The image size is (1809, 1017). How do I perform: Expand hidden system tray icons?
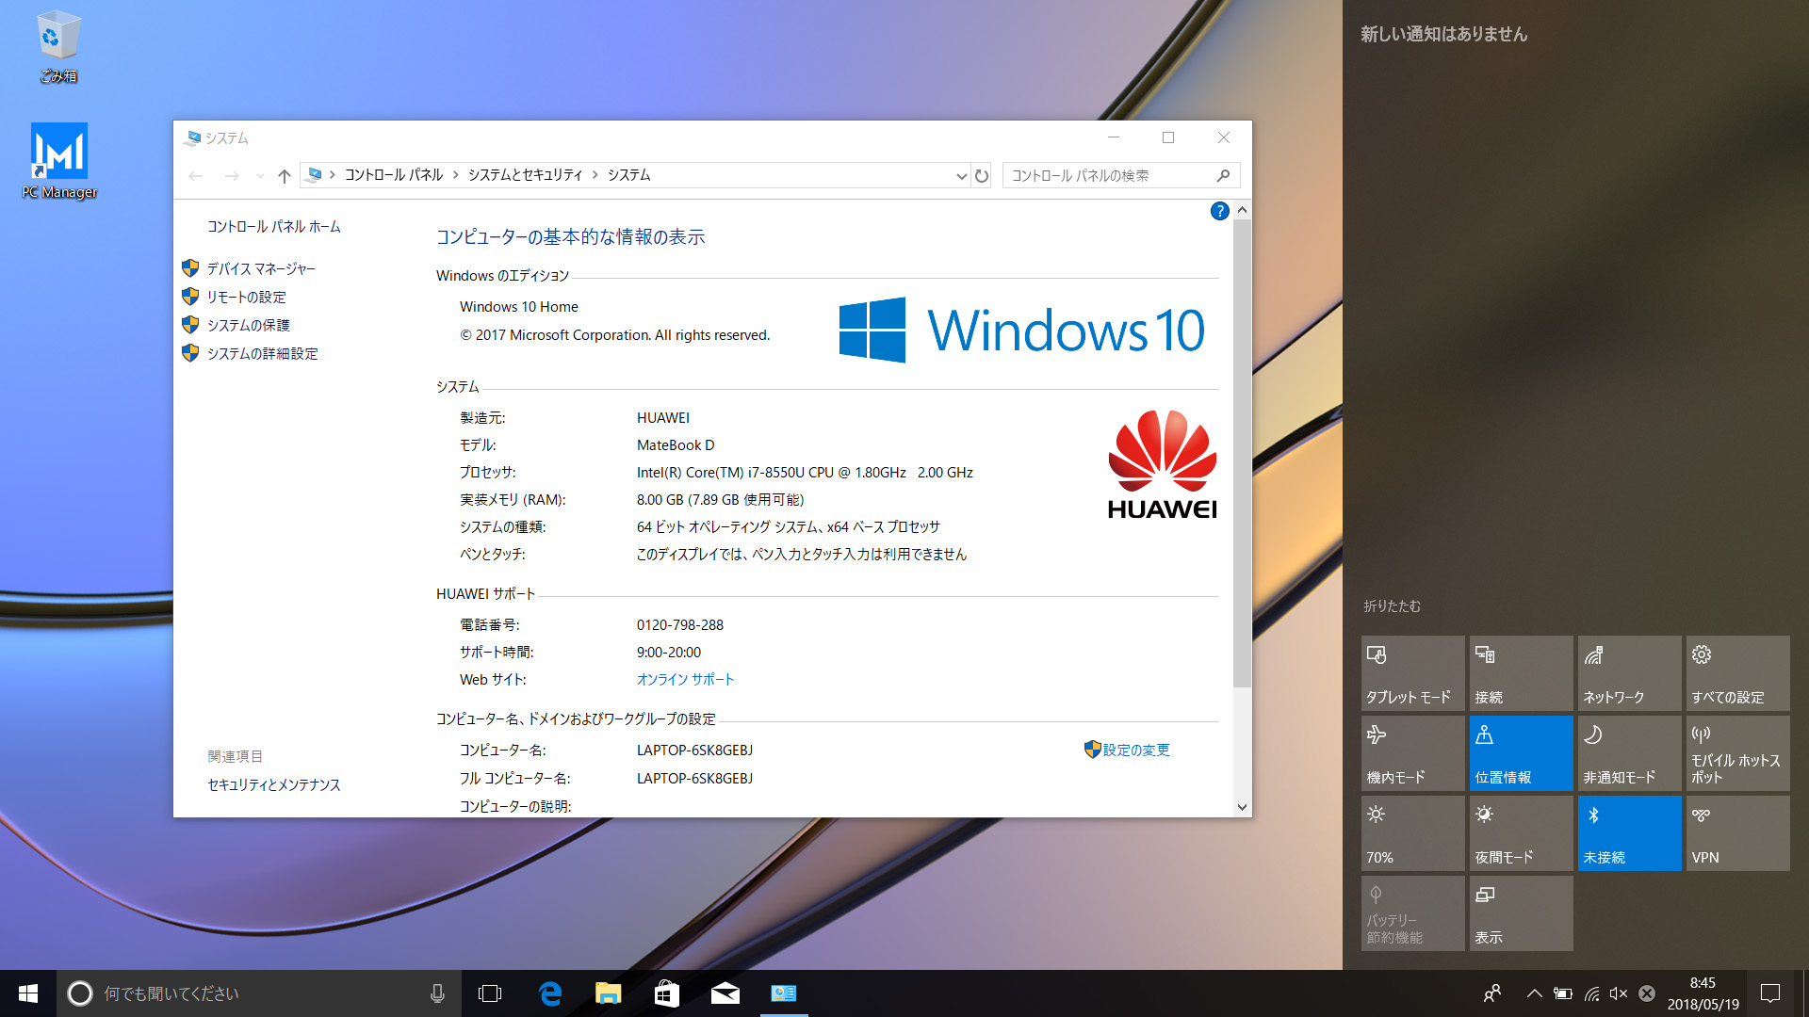(x=1533, y=993)
